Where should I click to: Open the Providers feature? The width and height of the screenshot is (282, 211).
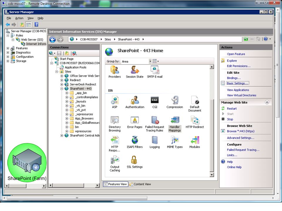click(115, 72)
